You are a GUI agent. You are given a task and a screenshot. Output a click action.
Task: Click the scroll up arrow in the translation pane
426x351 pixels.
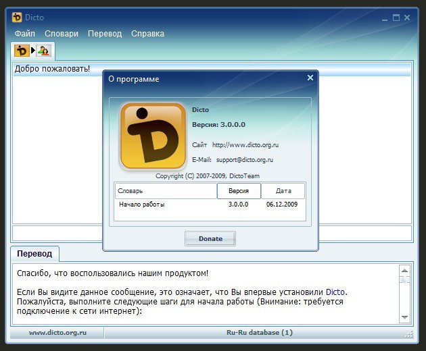pos(404,271)
